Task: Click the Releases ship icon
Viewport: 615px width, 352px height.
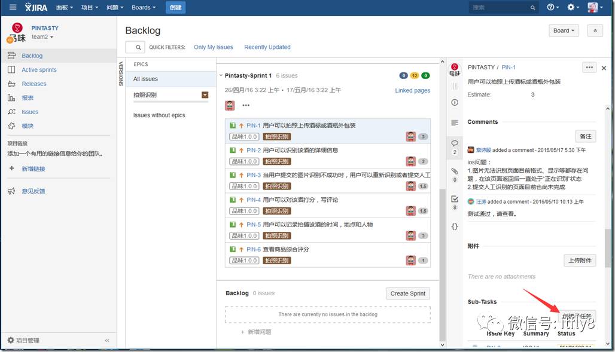Action: [11, 84]
